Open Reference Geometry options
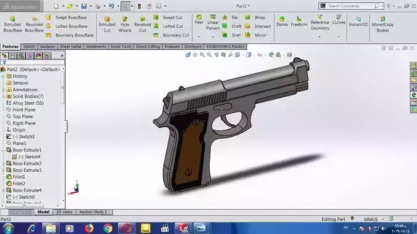 (320, 22)
